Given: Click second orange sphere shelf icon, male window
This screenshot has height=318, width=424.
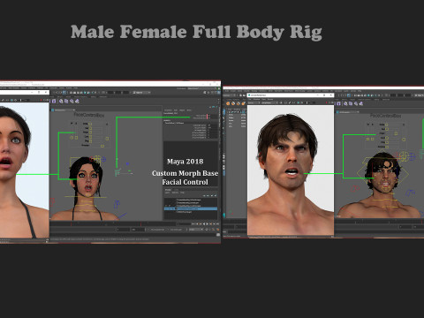Looking at the screenshot, I should pos(233,103).
